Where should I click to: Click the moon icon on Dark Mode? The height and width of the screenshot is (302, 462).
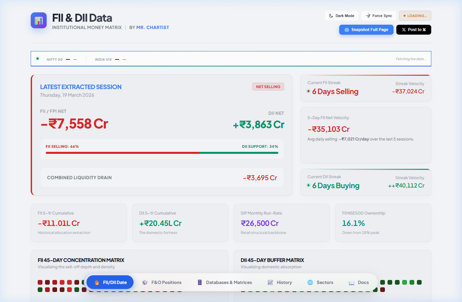click(x=330, y=15)
